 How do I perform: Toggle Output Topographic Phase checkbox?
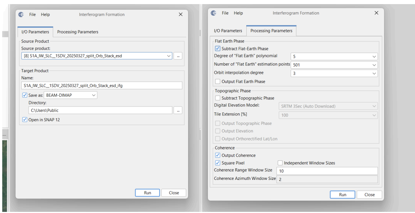tap(218, 123)
